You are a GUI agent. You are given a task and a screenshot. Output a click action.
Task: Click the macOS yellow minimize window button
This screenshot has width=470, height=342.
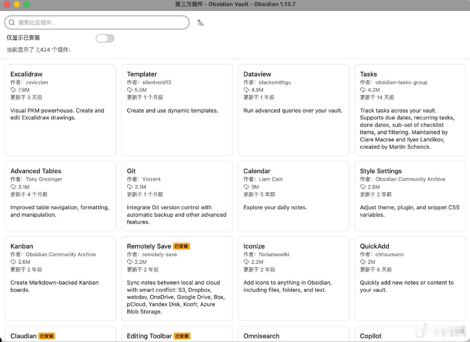17,4
